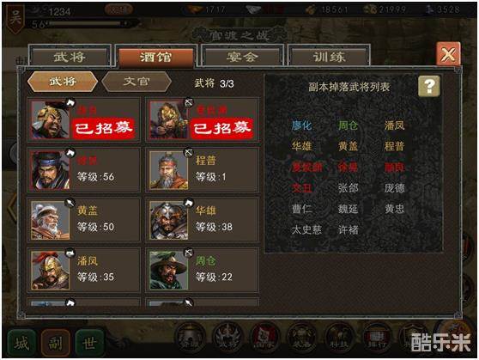Select general 华雄's portrait

click(x=168, y=221)
